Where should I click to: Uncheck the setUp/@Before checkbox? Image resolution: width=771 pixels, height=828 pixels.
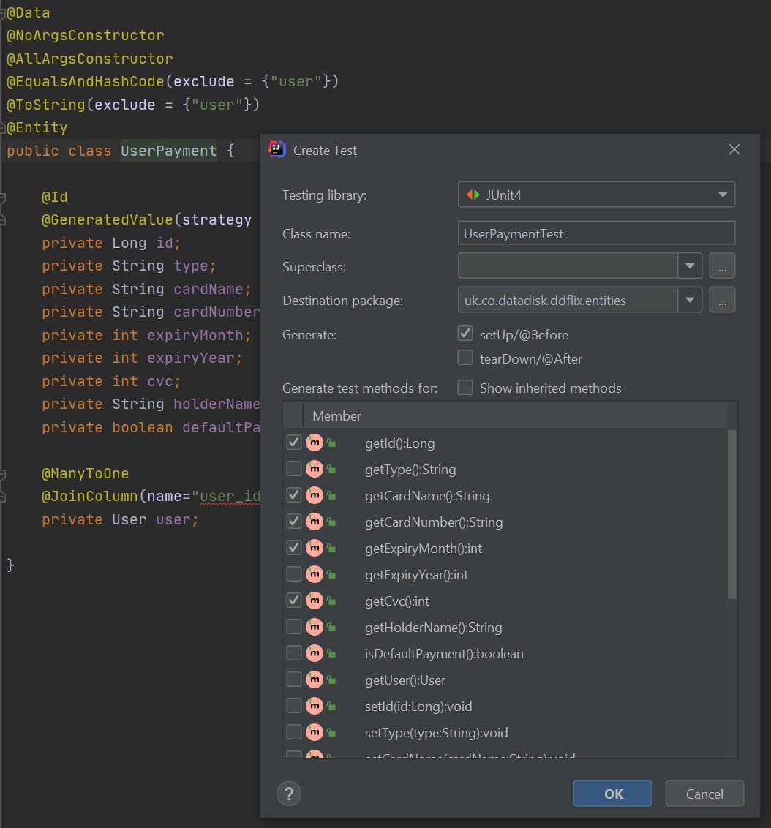465,334
